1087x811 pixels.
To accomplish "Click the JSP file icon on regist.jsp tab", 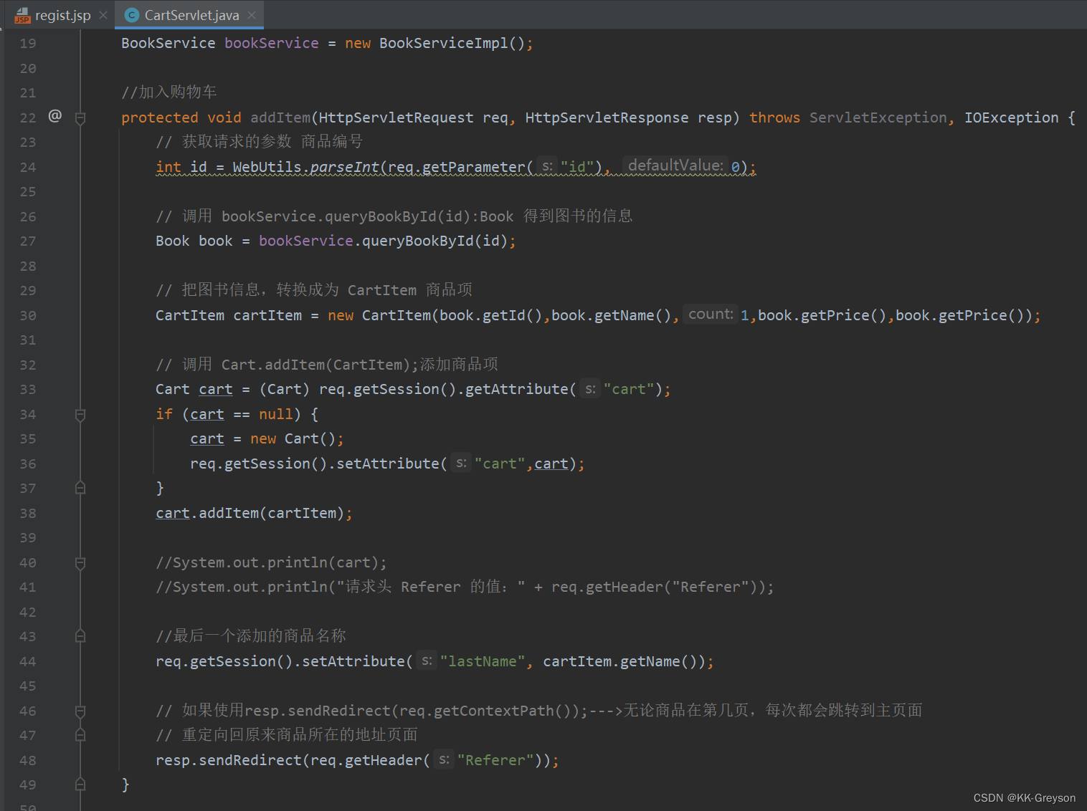I will point(22,15).
